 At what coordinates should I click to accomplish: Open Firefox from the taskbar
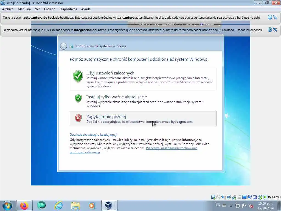point(24,206)
